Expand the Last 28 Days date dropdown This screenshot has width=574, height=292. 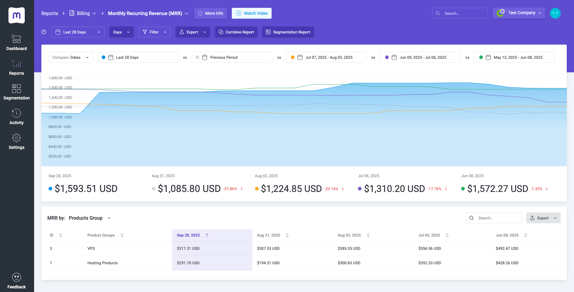[x=78, y=32]
